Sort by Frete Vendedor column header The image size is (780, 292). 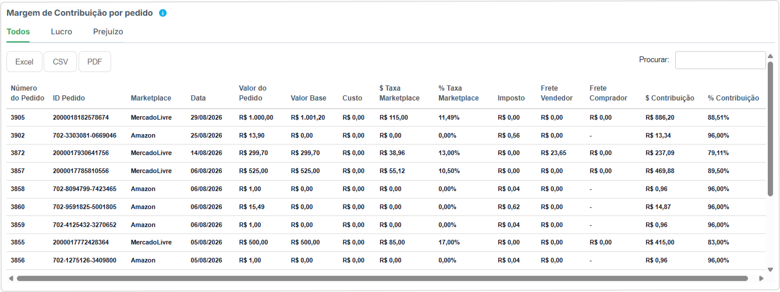pos(556,93)
